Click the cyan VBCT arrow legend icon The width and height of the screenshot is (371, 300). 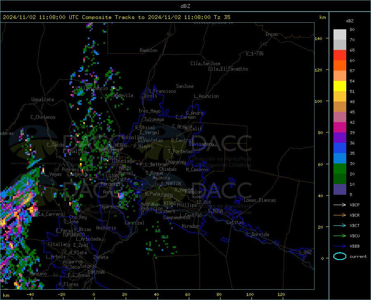click(340, 225)
